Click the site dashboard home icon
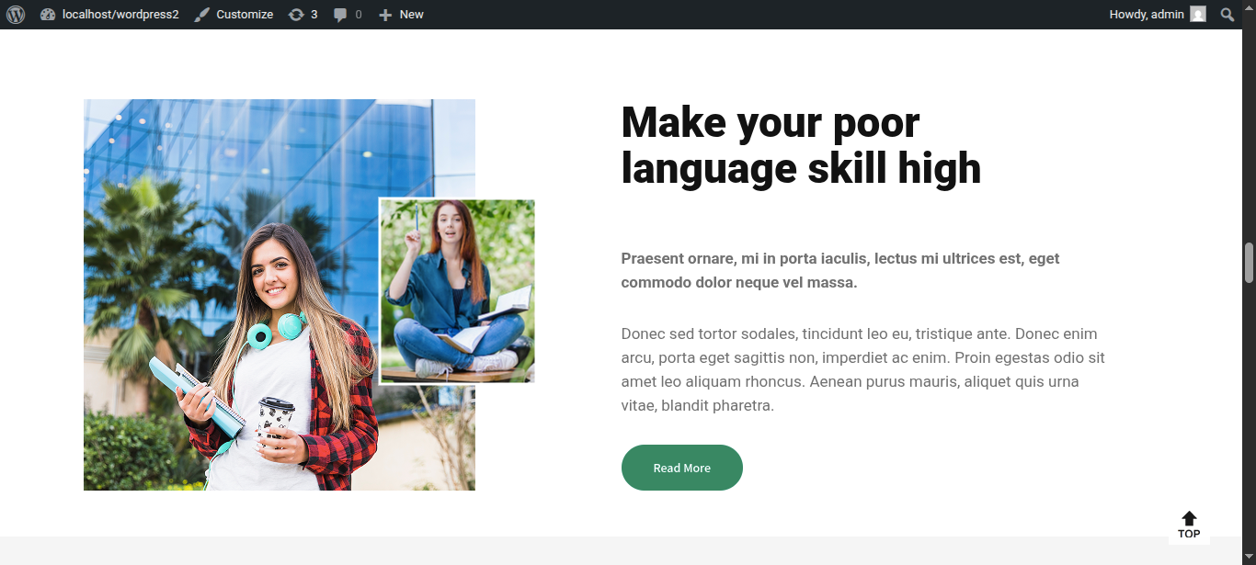 [48, 15]
